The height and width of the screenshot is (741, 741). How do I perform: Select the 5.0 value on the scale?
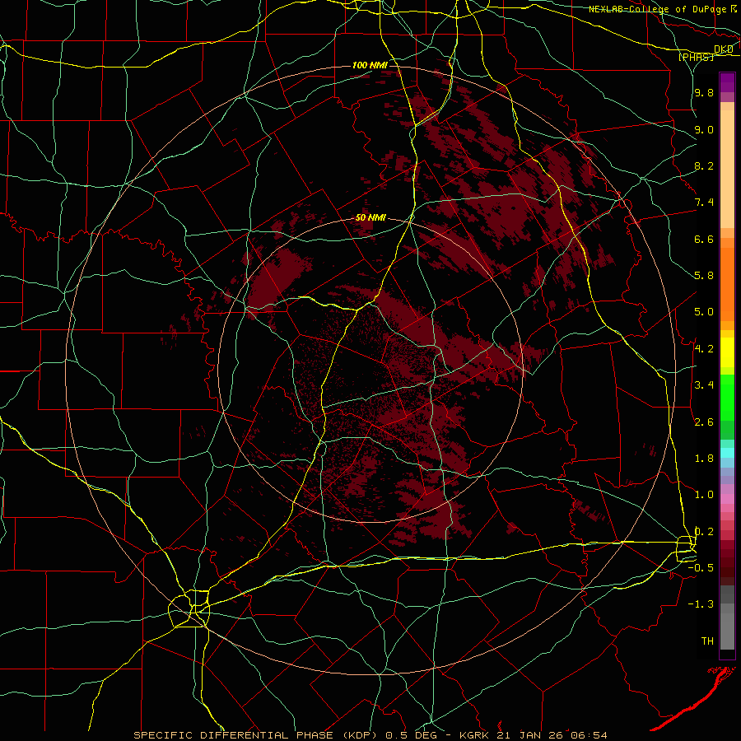coord(704,312)
